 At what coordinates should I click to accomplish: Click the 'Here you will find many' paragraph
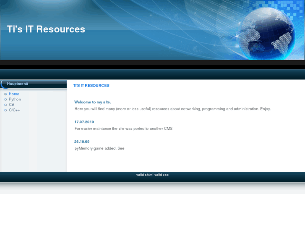coord(173,109)
